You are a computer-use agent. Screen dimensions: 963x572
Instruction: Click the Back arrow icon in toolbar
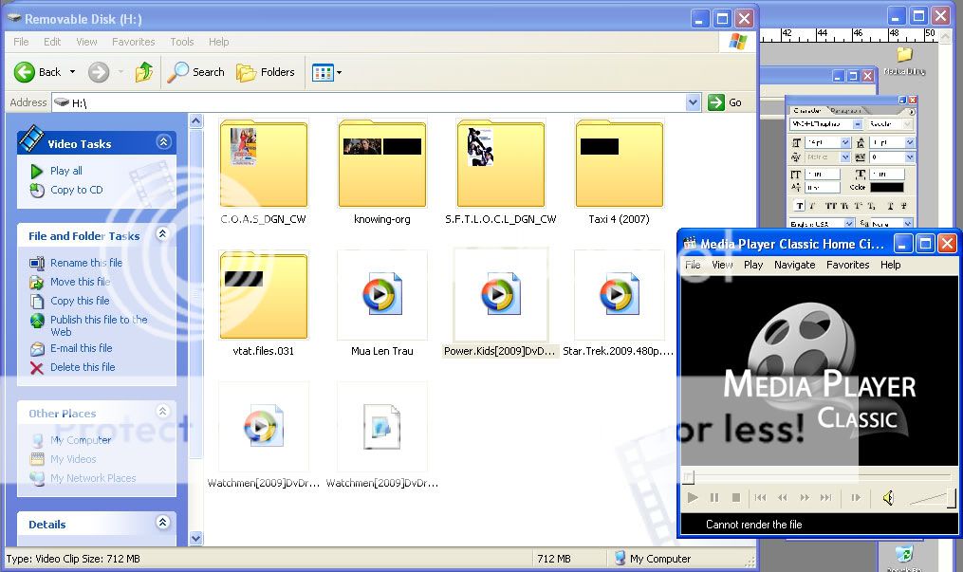(25, 72)
